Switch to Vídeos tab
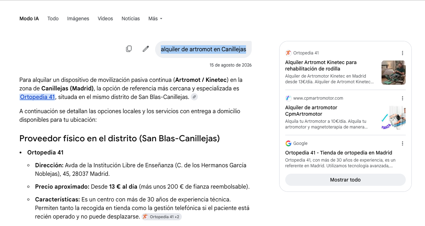Image resolution: width=425 pixels, height=226 pixels. tap(105, 19)
